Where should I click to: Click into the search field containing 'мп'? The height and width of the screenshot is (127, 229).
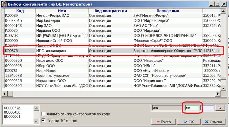tap(192, 108)
